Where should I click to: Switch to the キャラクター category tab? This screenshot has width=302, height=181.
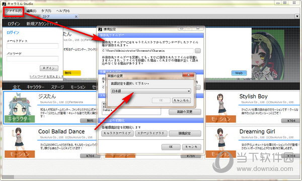point(35,87)
